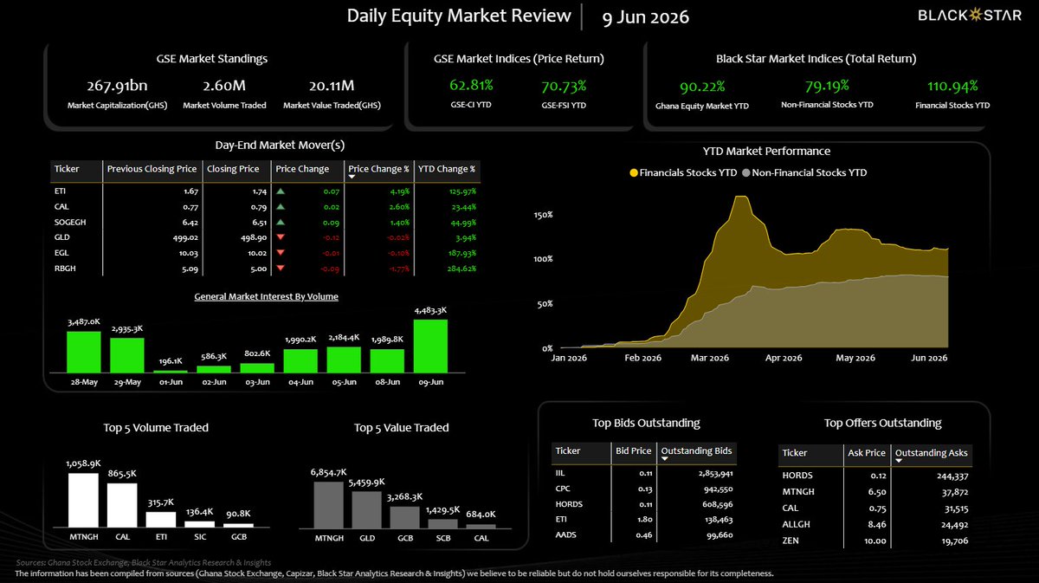This screenshot has width=1039, height=583.
Task: Select the 09-Jun bar in the Market Interest chart
Action: coord(430,346)
